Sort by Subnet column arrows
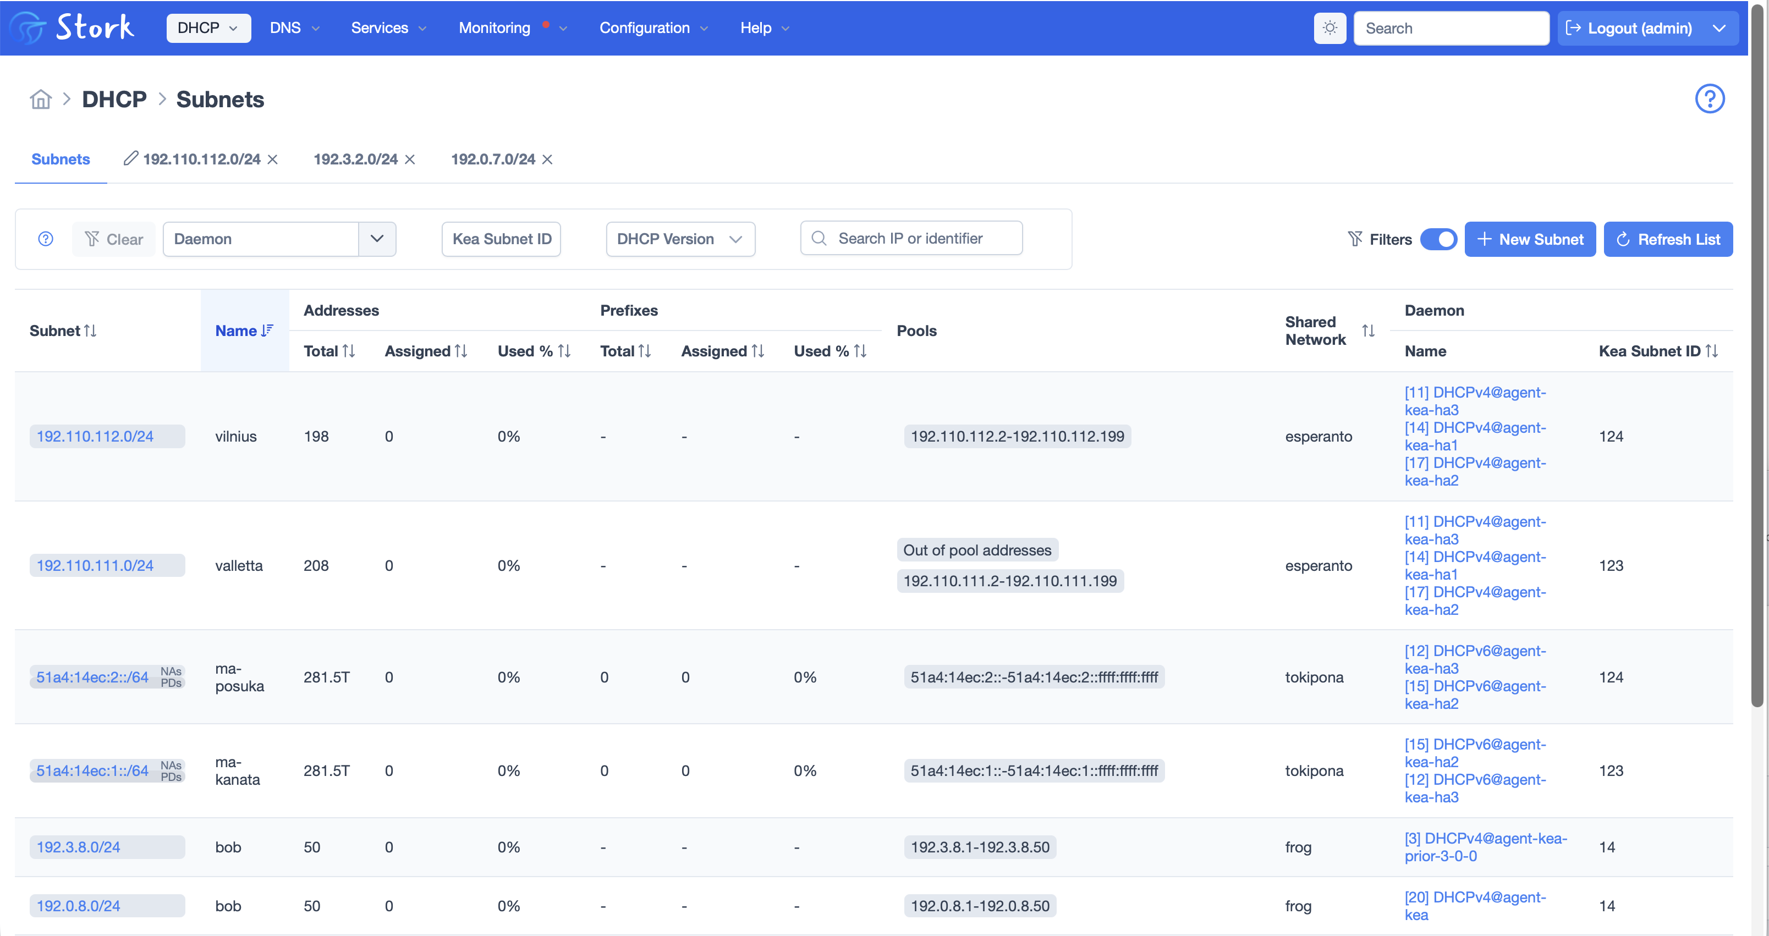This screenshot has height=936, width=1769. pos(91,331)
